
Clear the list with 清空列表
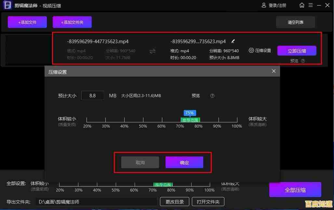[295, 22]
